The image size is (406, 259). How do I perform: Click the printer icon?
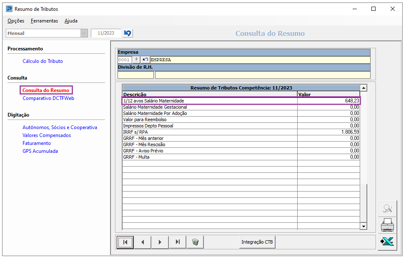pyautogui.click(x=387, y=225)
